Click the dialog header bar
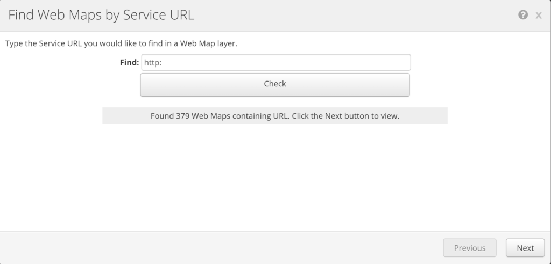 click(x=350, y=15)
